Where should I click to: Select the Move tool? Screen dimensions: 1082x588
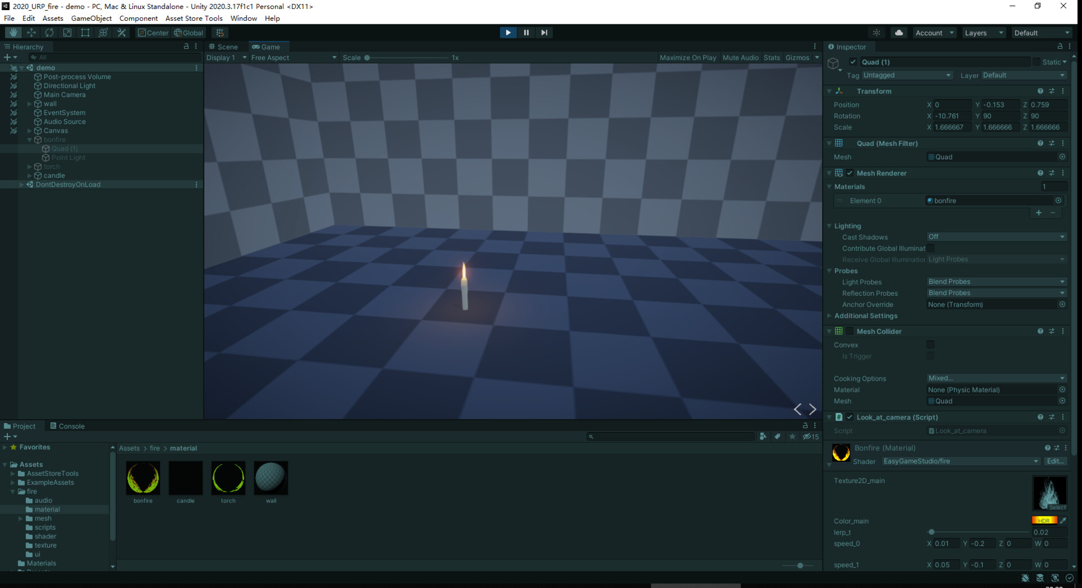point(32,32)
